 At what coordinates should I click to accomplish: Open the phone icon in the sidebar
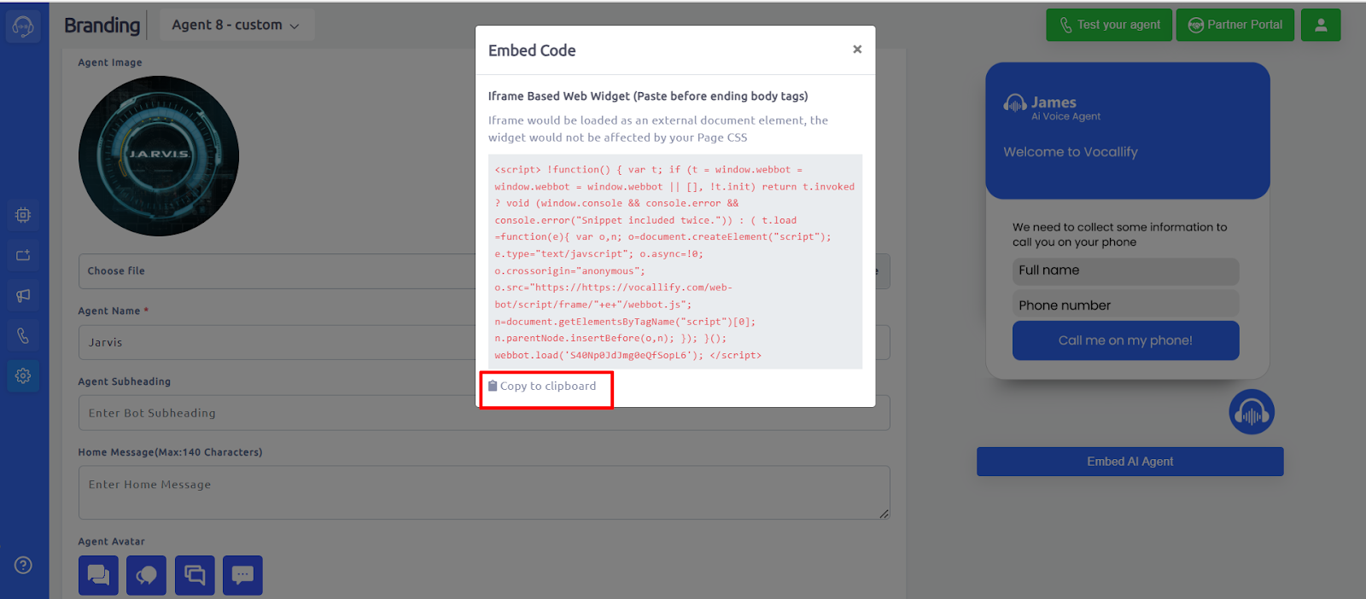23,335
